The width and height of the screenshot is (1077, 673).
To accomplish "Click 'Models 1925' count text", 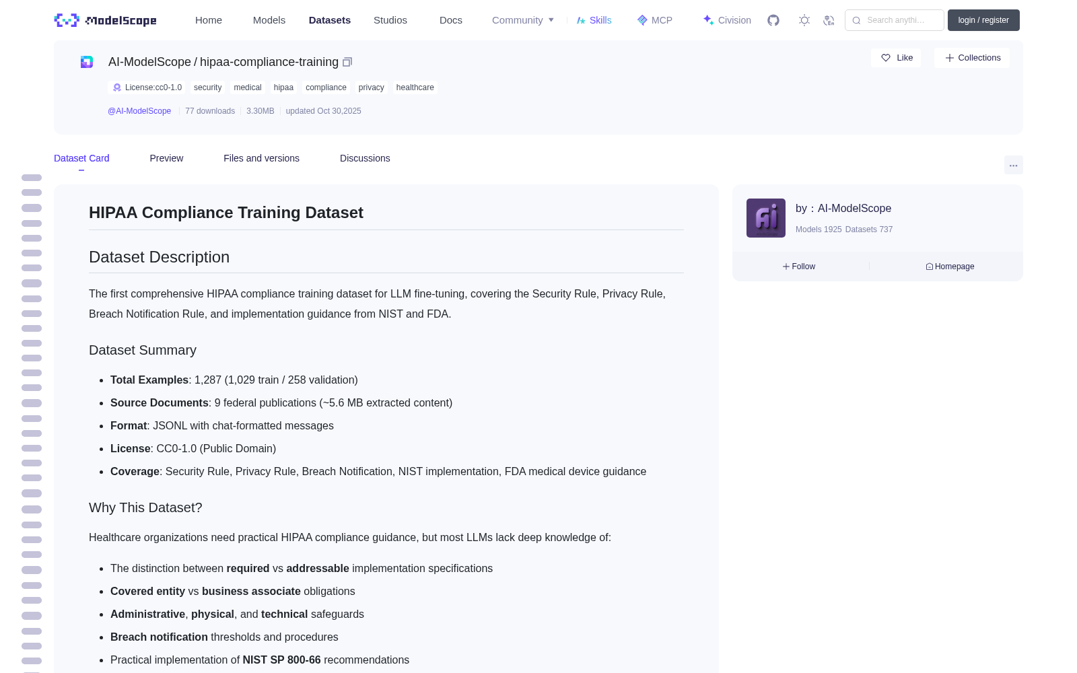I will coord(819,229).
